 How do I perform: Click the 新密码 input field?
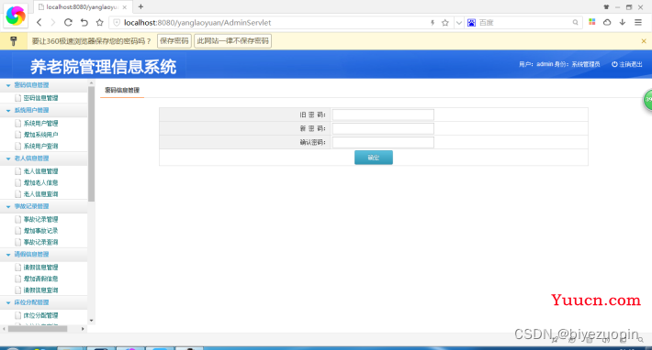coord(383,128)
